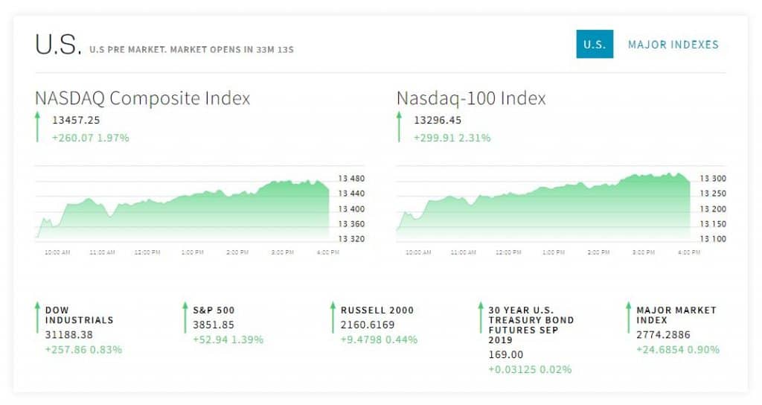This screenshot has height=405, width=762.
Task: Open the S&P 500 quote link
Action: (214, 310)
